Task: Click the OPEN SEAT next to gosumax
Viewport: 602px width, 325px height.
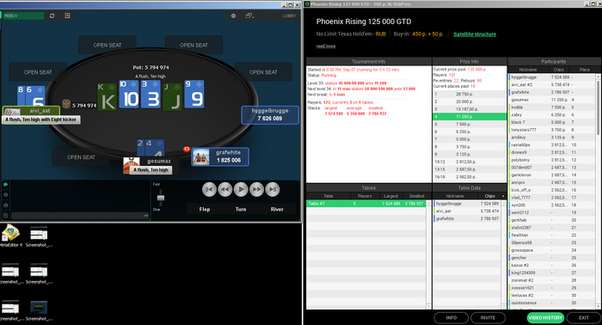Action: click(x=81, y=157)
